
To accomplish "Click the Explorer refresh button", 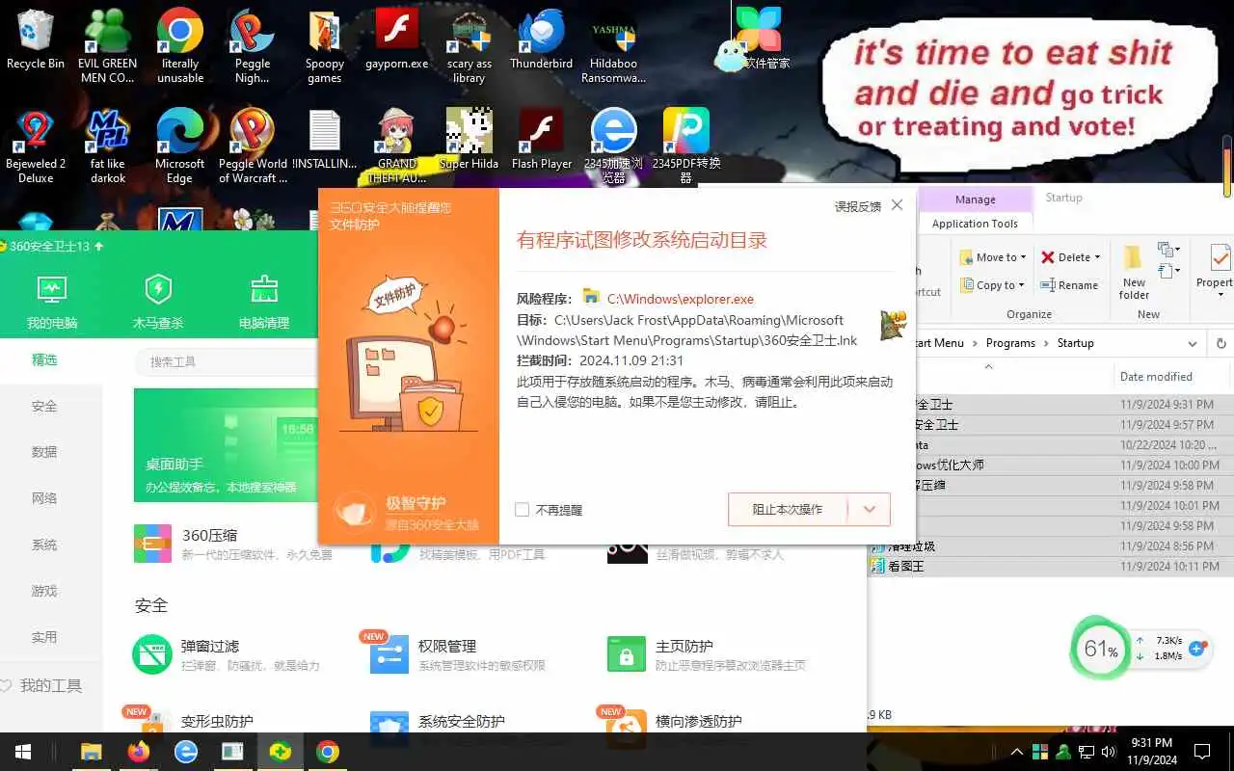I will point(1221,343).
